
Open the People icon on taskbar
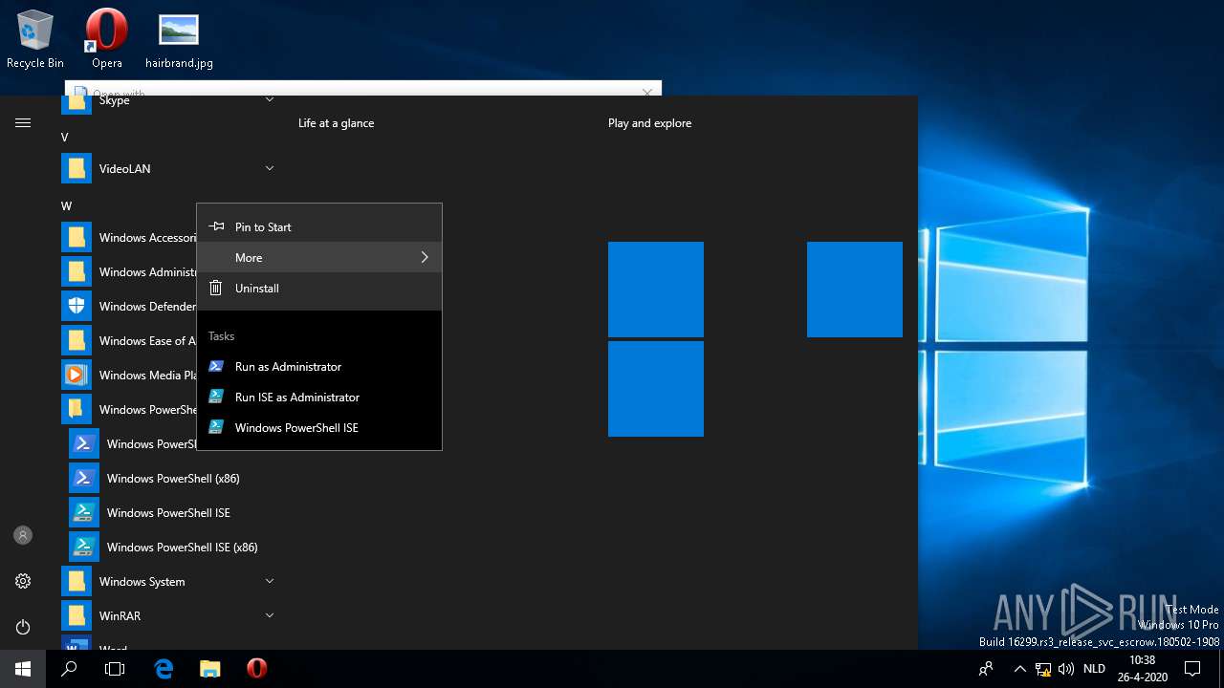[986, 669]
